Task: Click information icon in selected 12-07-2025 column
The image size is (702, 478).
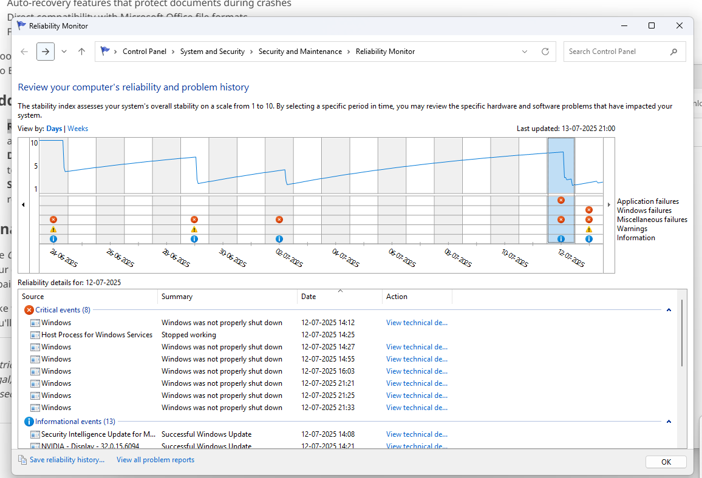Action: pos(561,239)
